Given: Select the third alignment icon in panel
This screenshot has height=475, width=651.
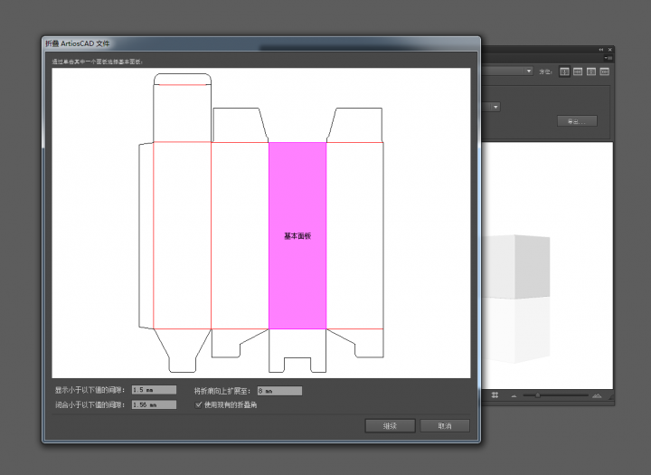Looking at the screenshot, I should (x=591, y=71).
